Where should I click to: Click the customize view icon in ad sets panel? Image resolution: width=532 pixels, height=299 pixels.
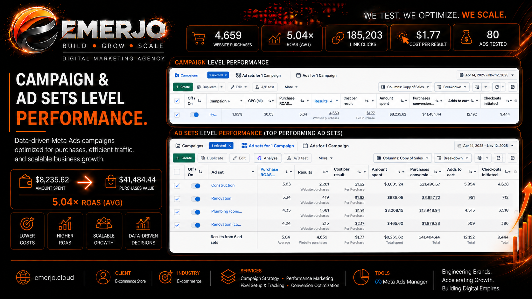(479, 158)
